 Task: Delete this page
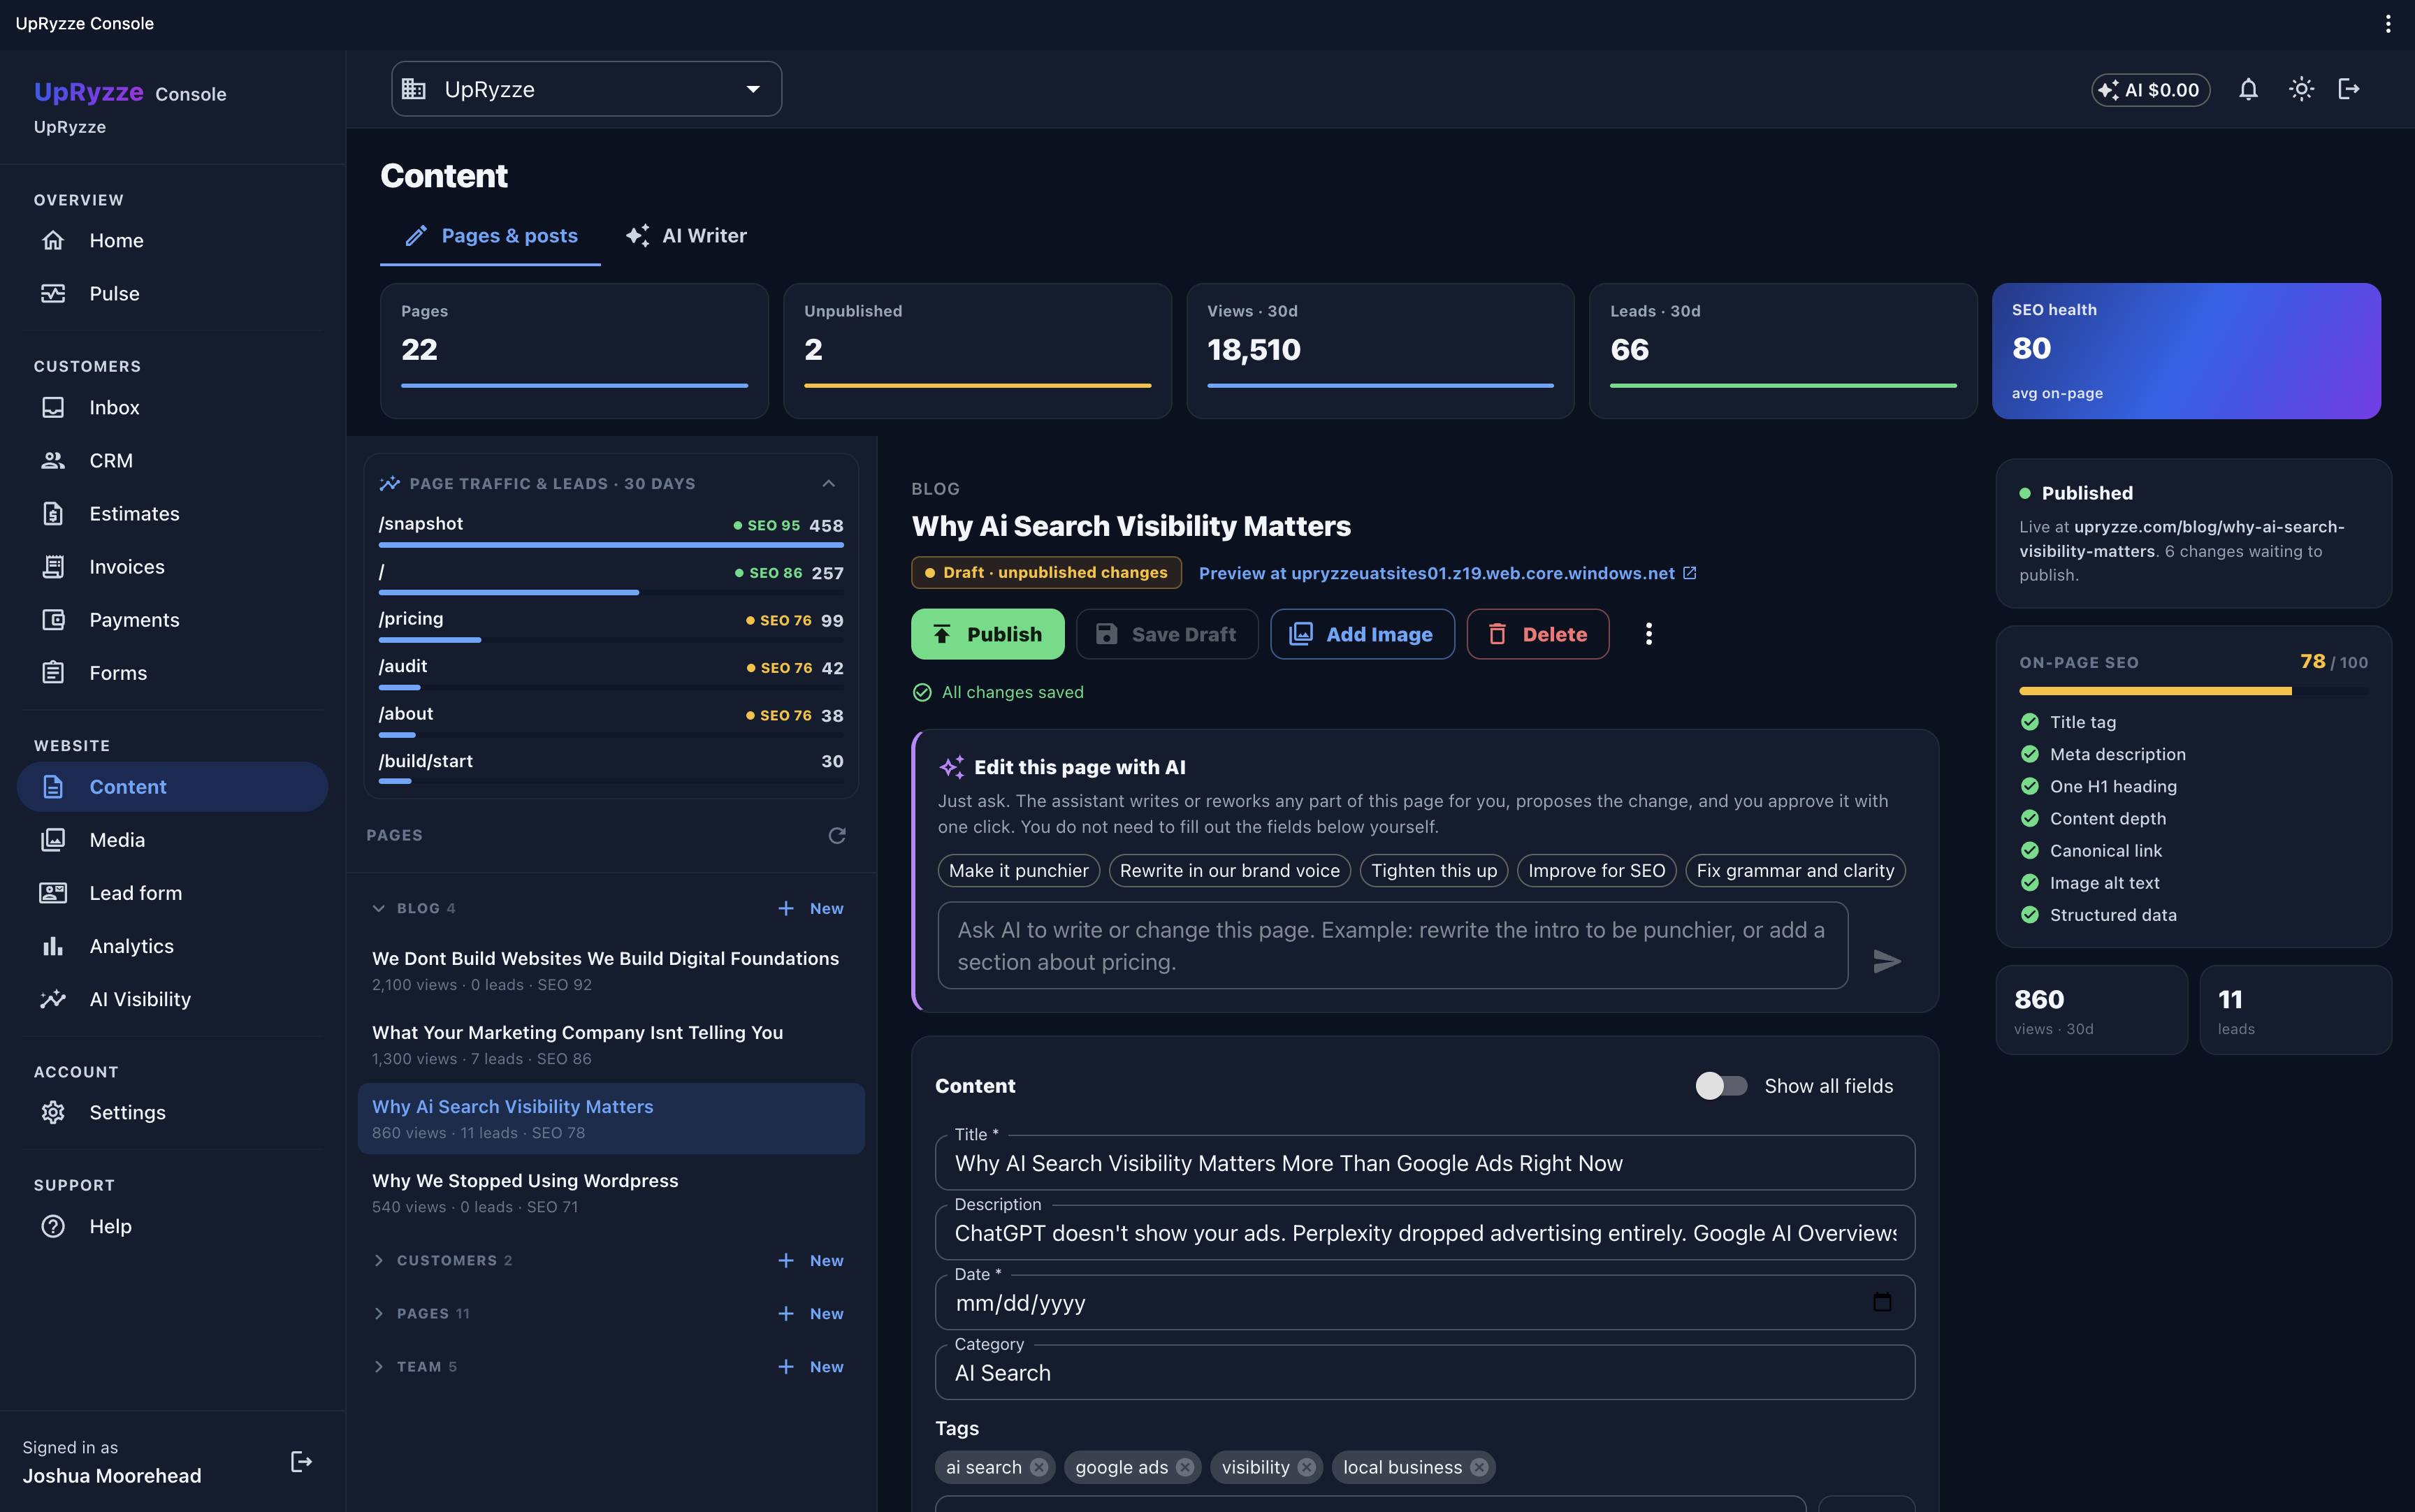1537,634
